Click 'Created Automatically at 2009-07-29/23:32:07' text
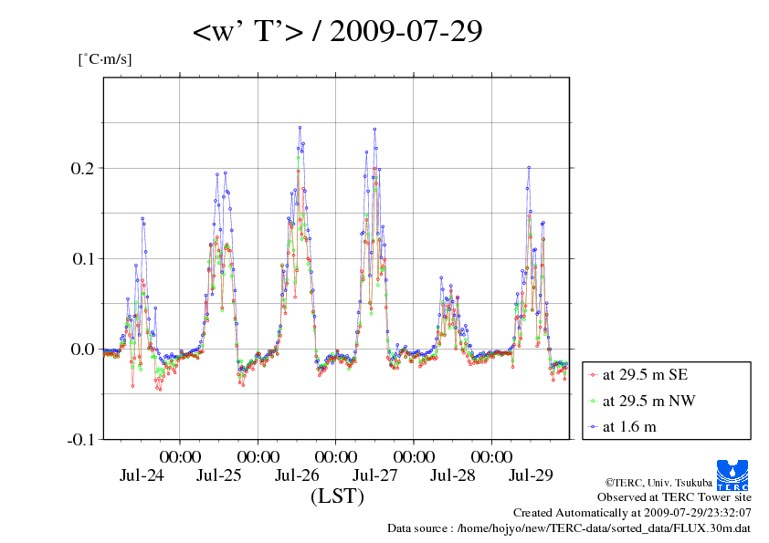Image resolution: width=769 pixels, height=543 pixels. pyautogui.click(x=632, y=513)
